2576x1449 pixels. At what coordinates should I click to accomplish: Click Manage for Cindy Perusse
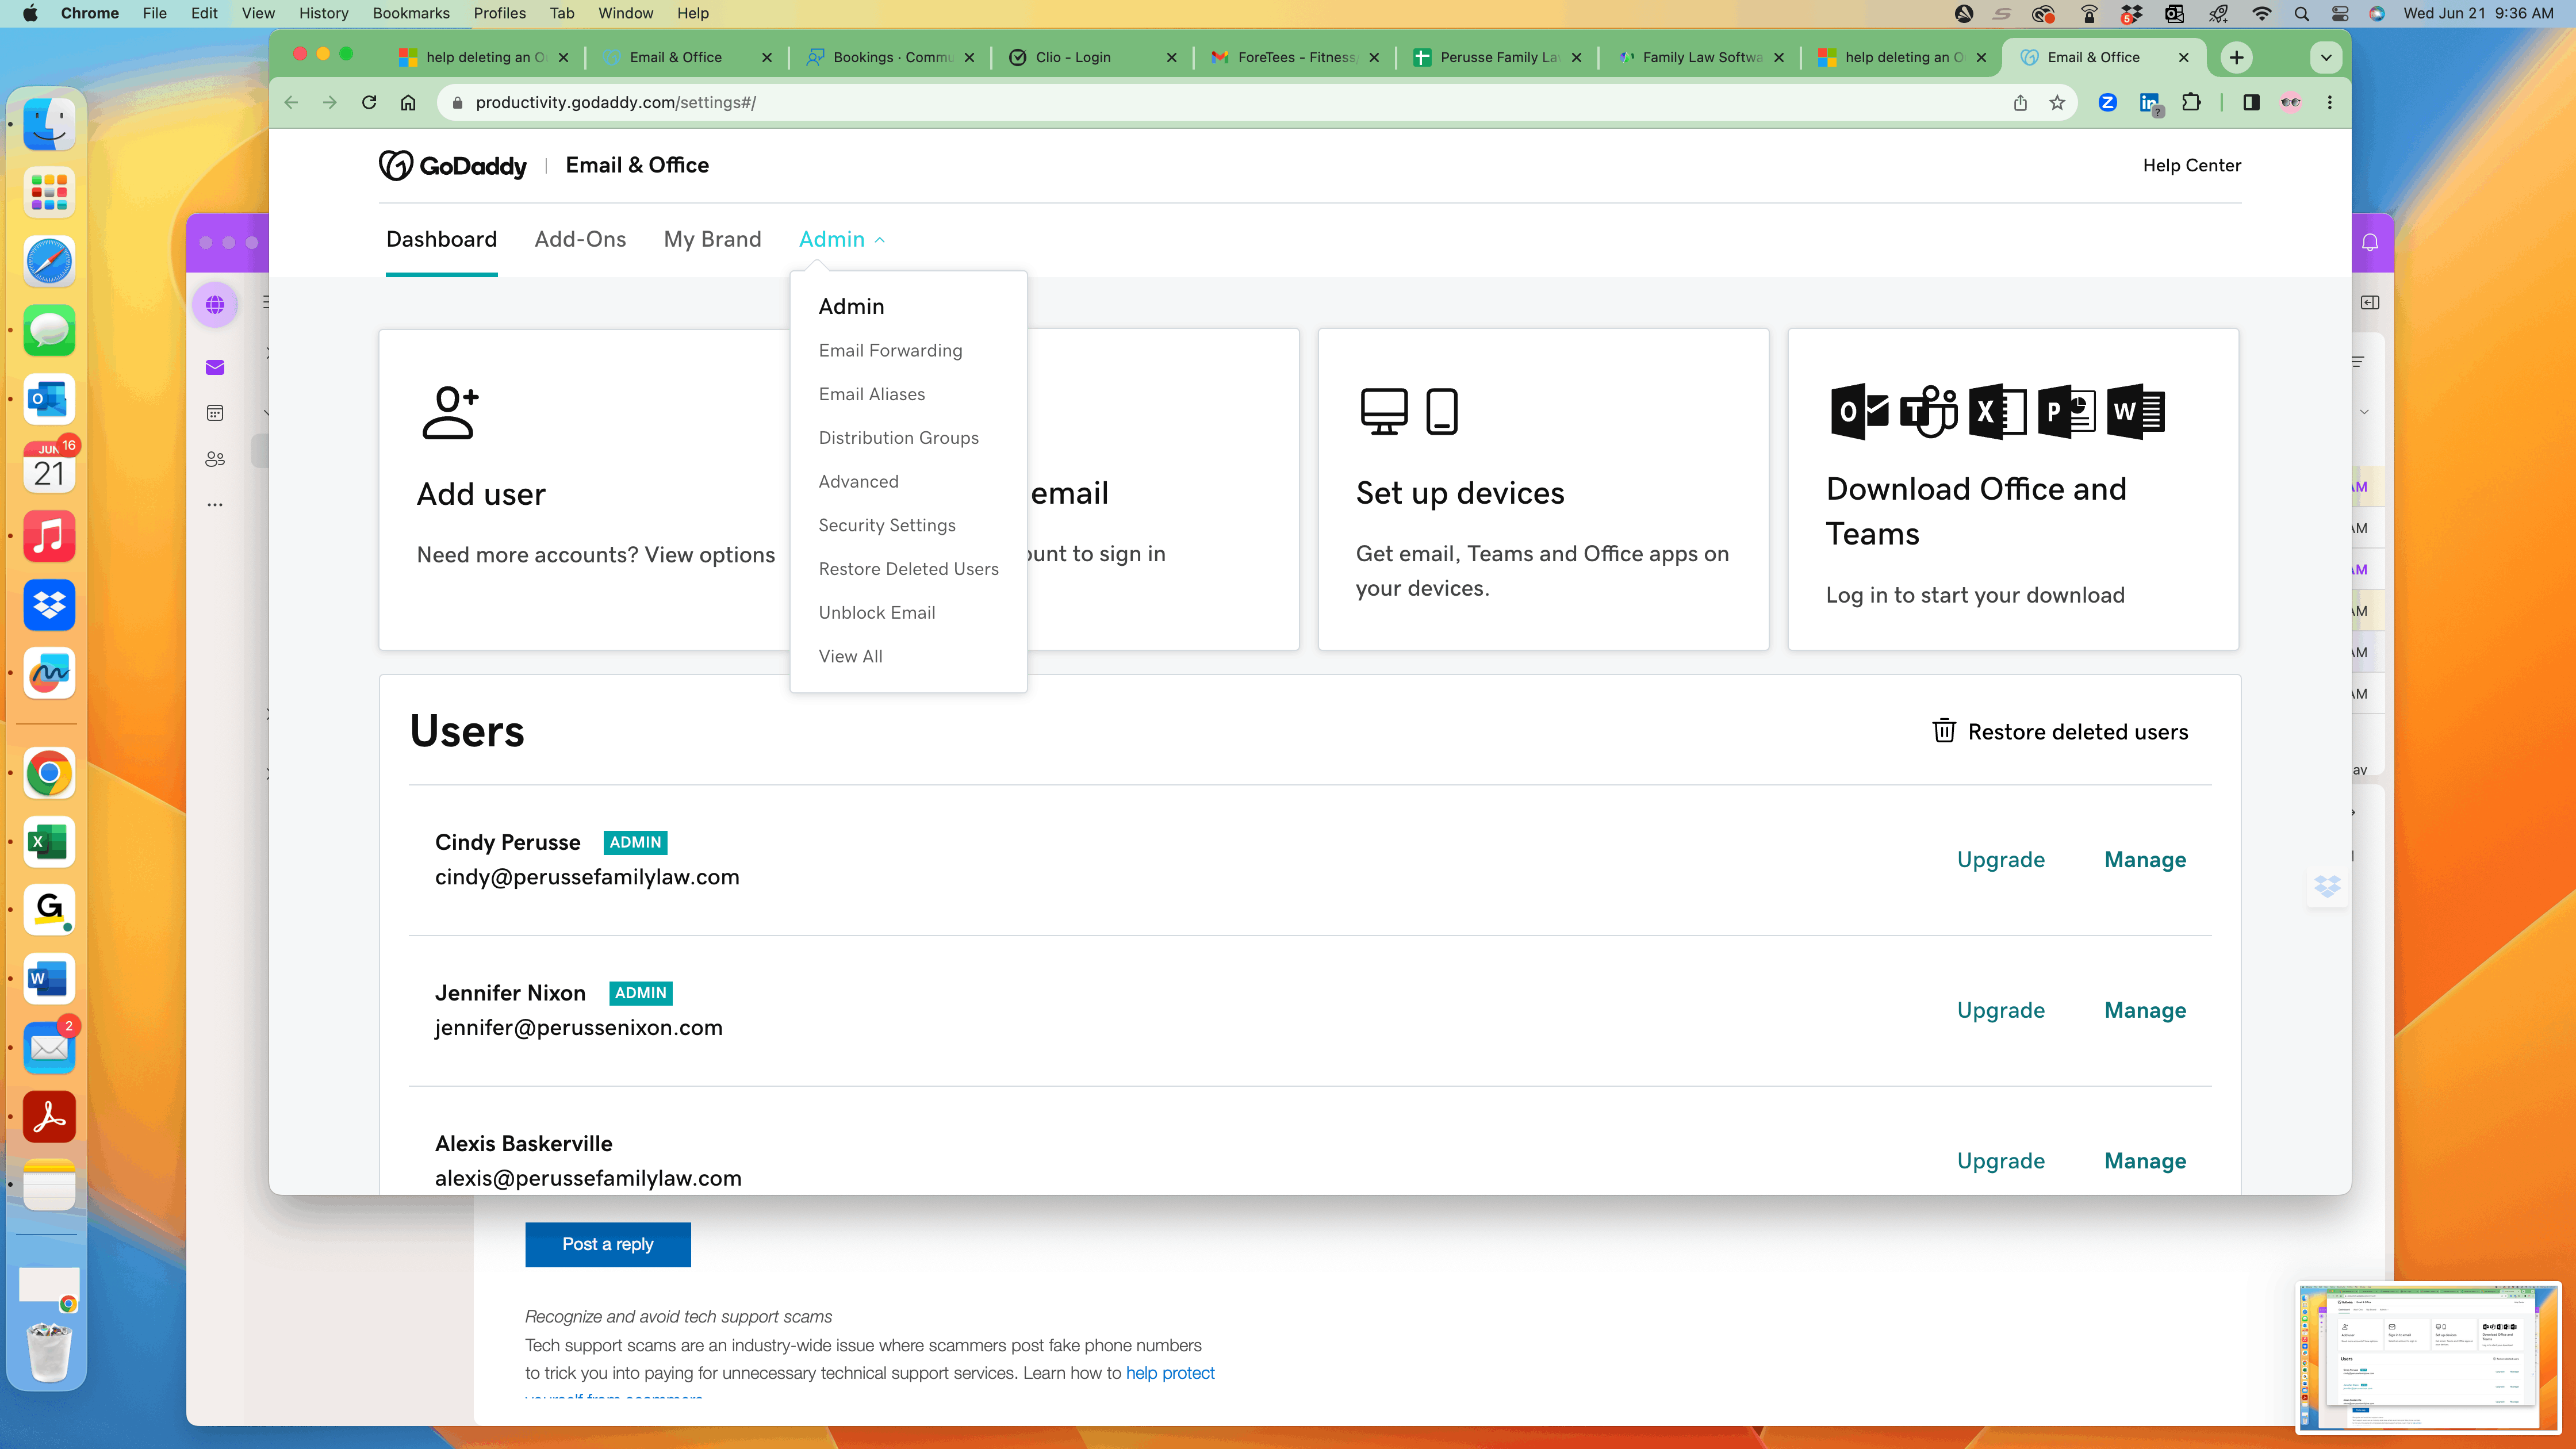(x=2144, y=859)
